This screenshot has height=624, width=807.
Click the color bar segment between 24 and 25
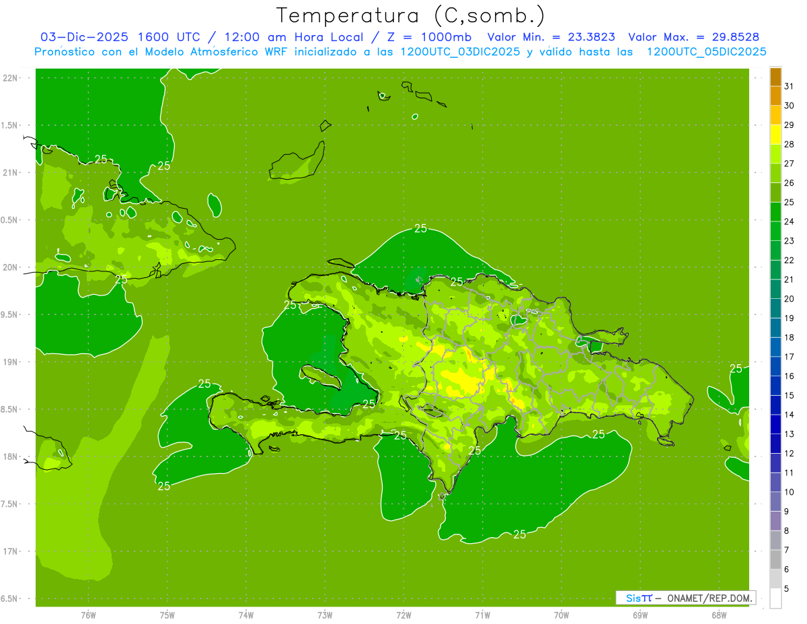tap(775, 212)
